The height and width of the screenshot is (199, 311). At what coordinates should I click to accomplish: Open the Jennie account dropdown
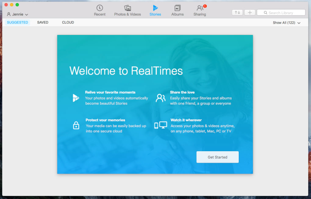[x=17, y=14]
